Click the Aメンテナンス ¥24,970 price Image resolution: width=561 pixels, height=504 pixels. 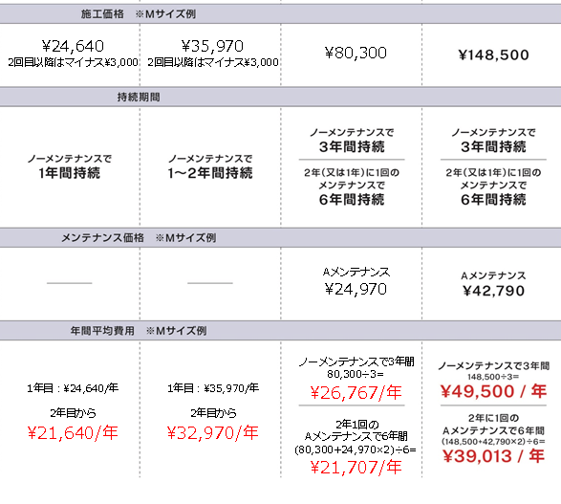[x=356, y=289]
